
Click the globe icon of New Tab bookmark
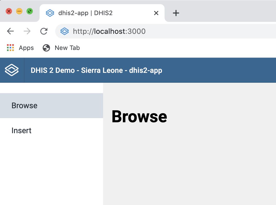click(46, 48)
